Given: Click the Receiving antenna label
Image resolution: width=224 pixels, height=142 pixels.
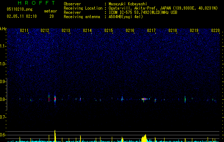Looking at the screenshot, I should [82, 17].
